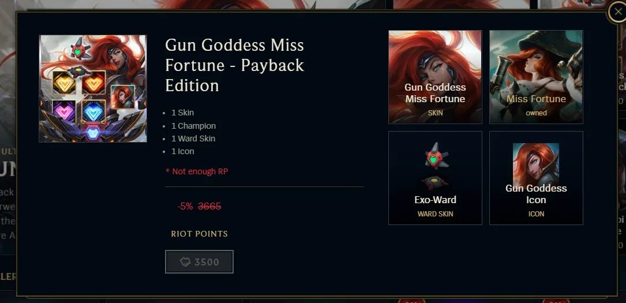Click the Not enough RP warning

[197, 171]
